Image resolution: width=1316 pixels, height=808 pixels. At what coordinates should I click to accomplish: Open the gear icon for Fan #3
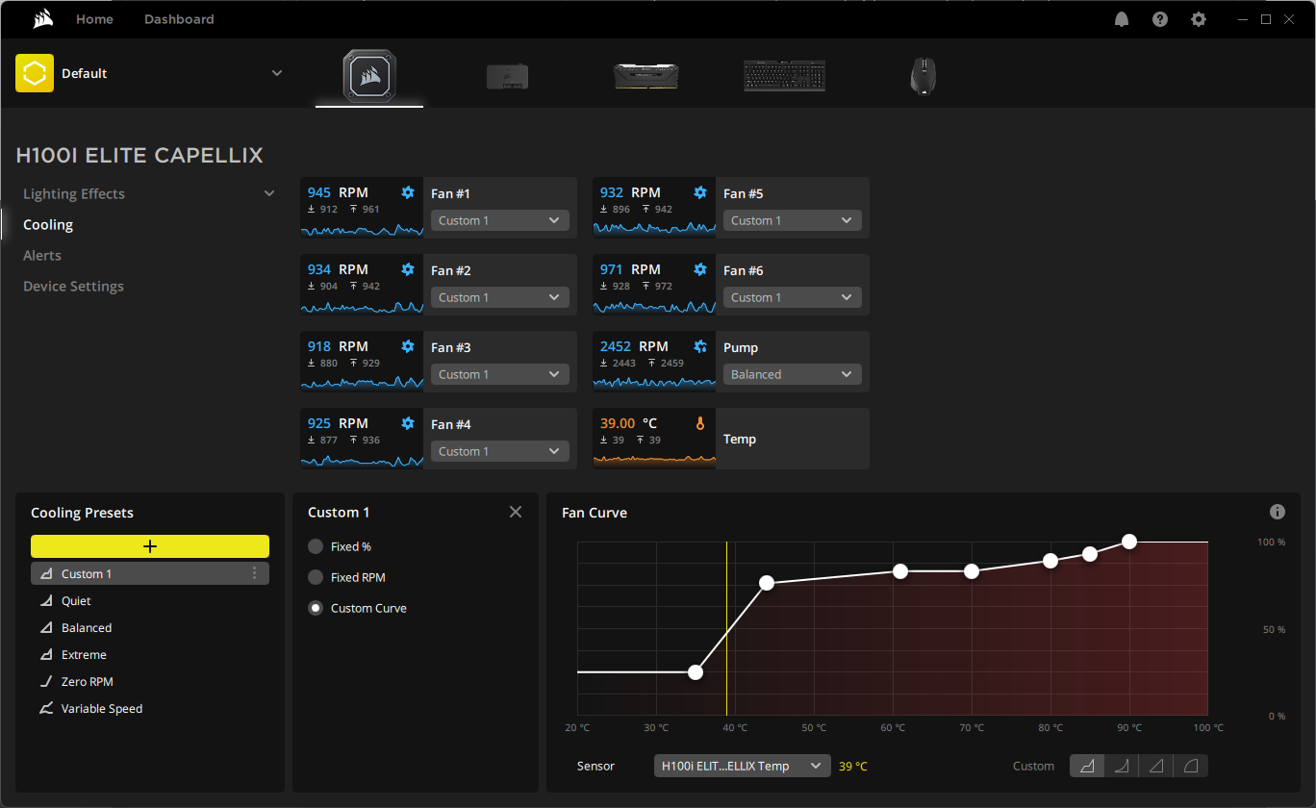pos(408,346)
